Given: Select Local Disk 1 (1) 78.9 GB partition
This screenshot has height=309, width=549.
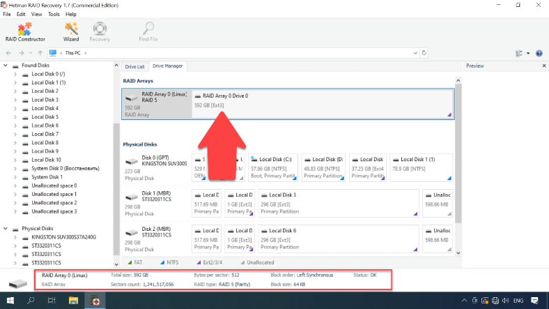Looking at the screenshot, I should [421, 168].
